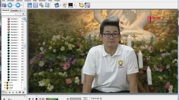Viewport: 179px width, 100px height.
Task: Click the music note filter icon
Action: point(23,92)
